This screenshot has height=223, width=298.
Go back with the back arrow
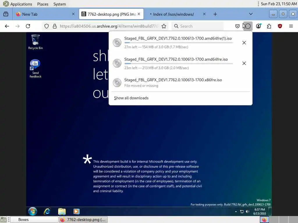coord(7,26)
